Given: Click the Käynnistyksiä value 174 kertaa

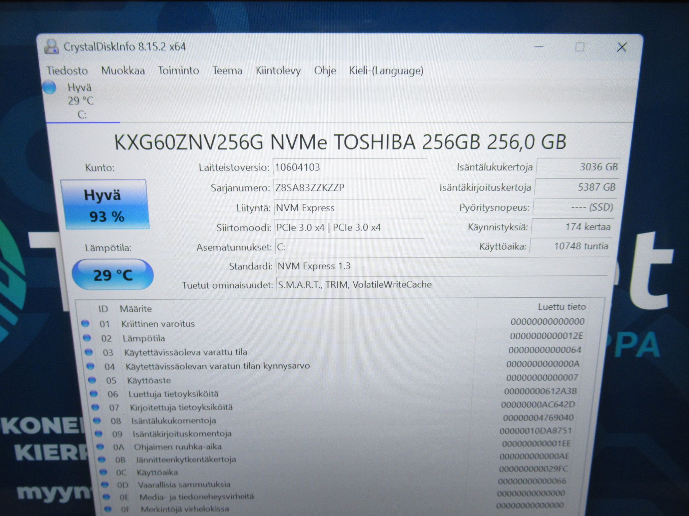Looking at the screenshot, I should [572, 227].
